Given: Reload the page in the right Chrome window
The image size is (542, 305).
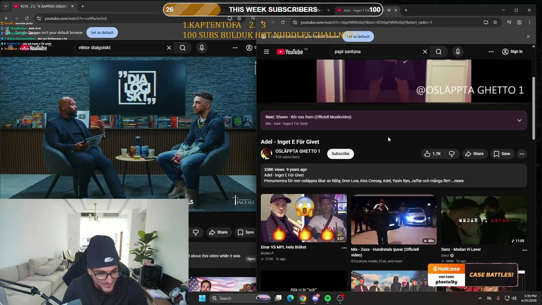Looking at the screenshot, I should pyautogui.click(x=282, y=22).
